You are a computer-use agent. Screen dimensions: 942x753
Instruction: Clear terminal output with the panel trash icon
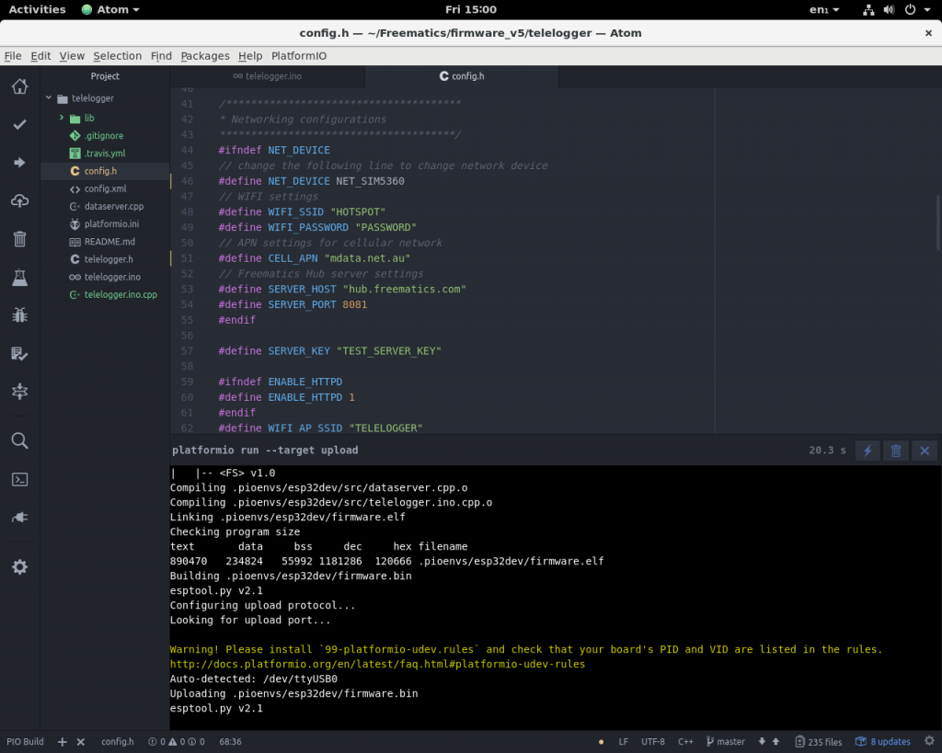click(895, 451)
